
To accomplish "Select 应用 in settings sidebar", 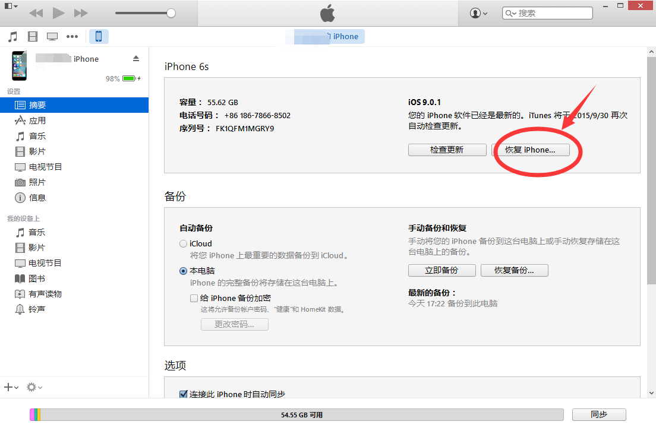I will click(x=74, y=121).
